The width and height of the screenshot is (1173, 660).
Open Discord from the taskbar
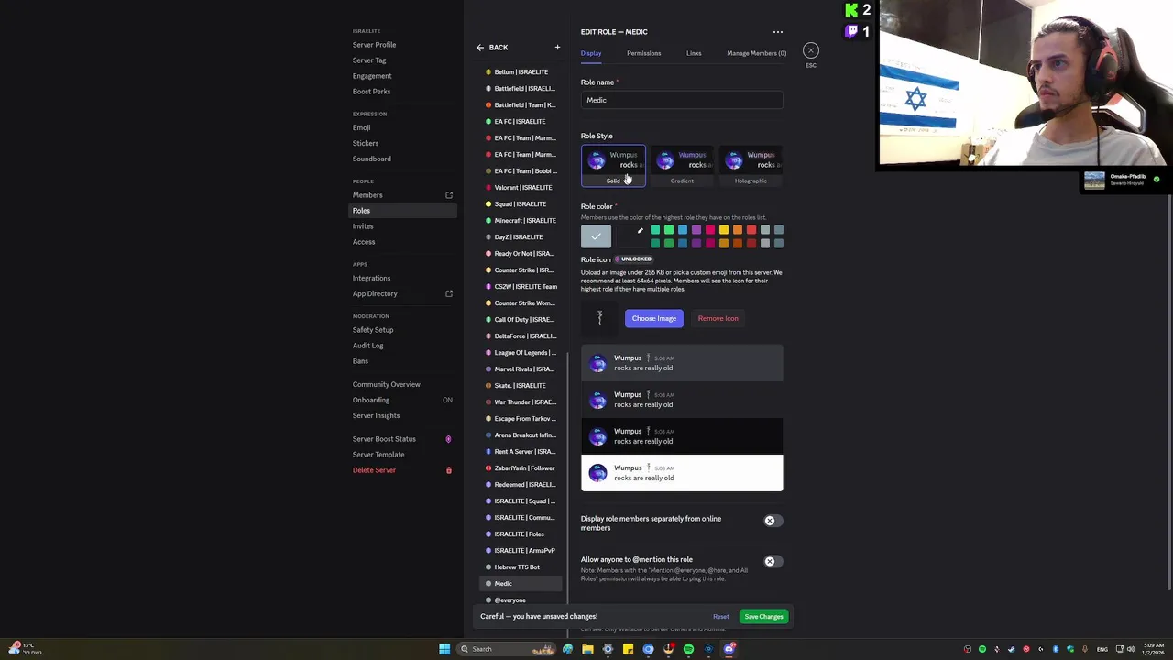[x=729, y=649]
